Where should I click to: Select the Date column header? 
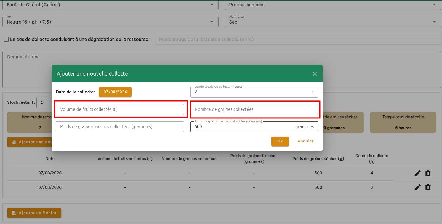click(x=50, y=159)
